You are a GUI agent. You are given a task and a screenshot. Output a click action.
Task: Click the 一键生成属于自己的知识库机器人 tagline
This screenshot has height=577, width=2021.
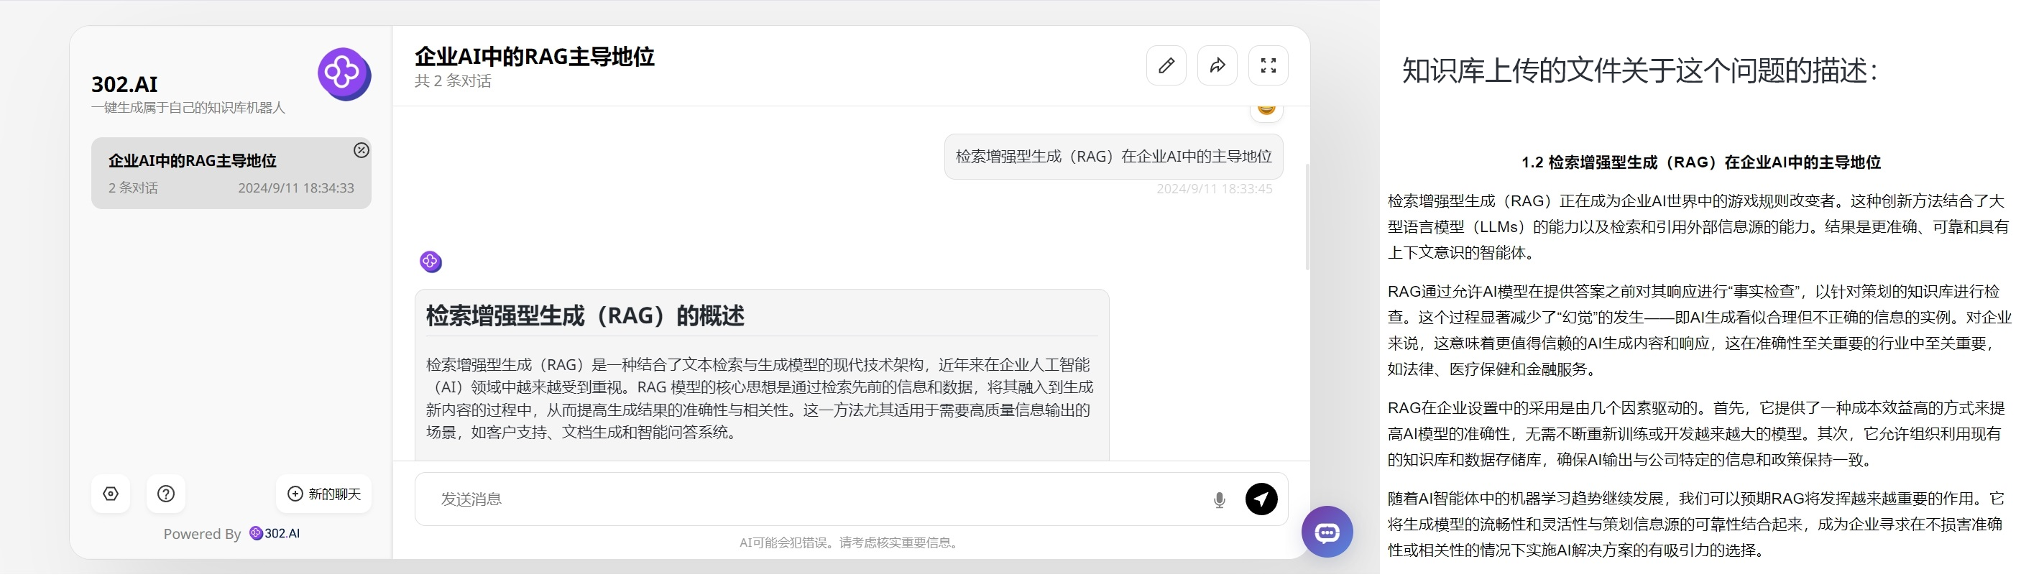click(x=188, y=109)
